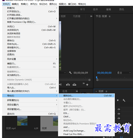The width and height of the screenshot is (133, 138).
Task: Open source monitor button editor plus
Action: point(87,85)
